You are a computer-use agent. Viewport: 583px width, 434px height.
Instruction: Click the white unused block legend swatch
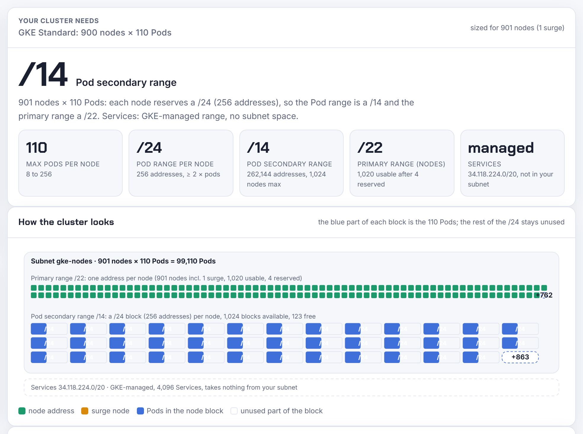[x=234, y=411]
